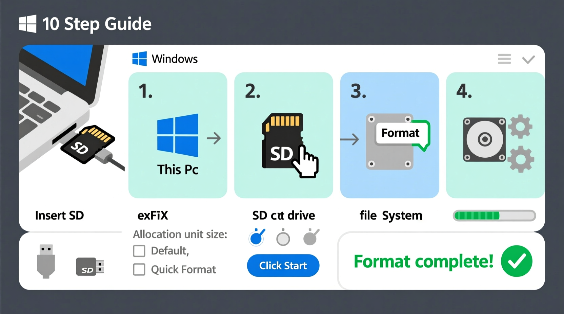
Task: Open the hamburger menu at top right
Action: tap(504, 59)
